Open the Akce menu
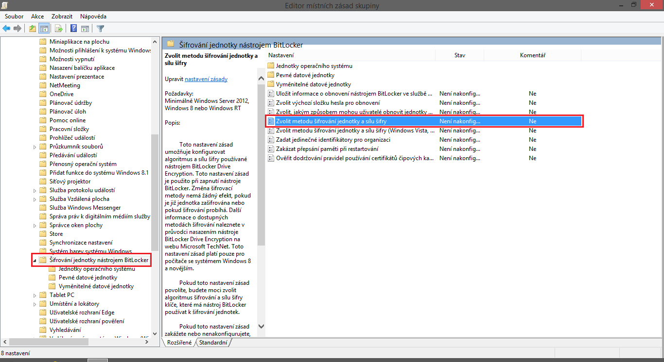Screen dimensions: 664x362 coord(37,16)
